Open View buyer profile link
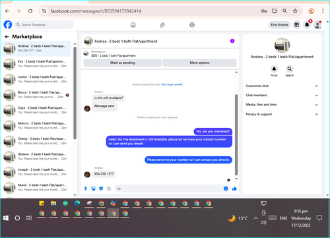The height and width of the screenshot is (238, 330). 172,84
